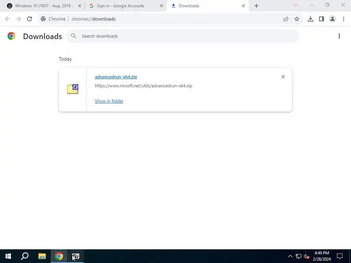Viewport: 351px width, 263px height.
Task: Open a new tab with plus button
Action: point(256,6)
